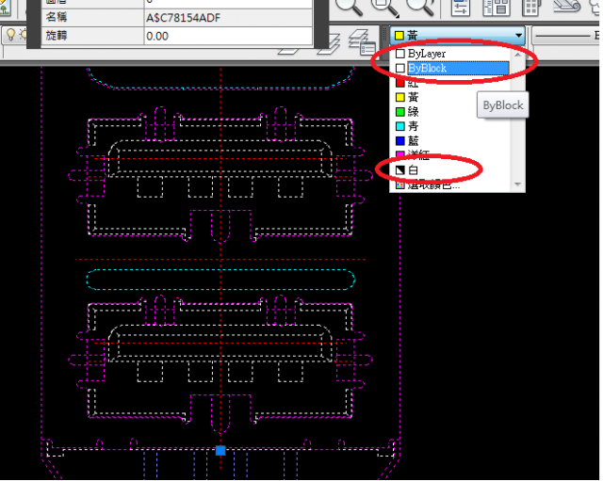Click the color list scroll-up arrow
Screen dimensions: 603x481
tap(517, 55)
